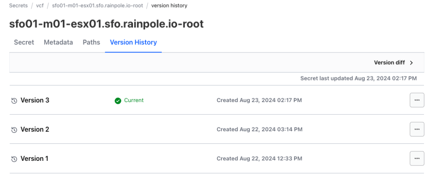Viewport: 426px width, 175px height.
Task: Open the Version 1 entry
Action: pyautogui.click(x=35, y=158)
